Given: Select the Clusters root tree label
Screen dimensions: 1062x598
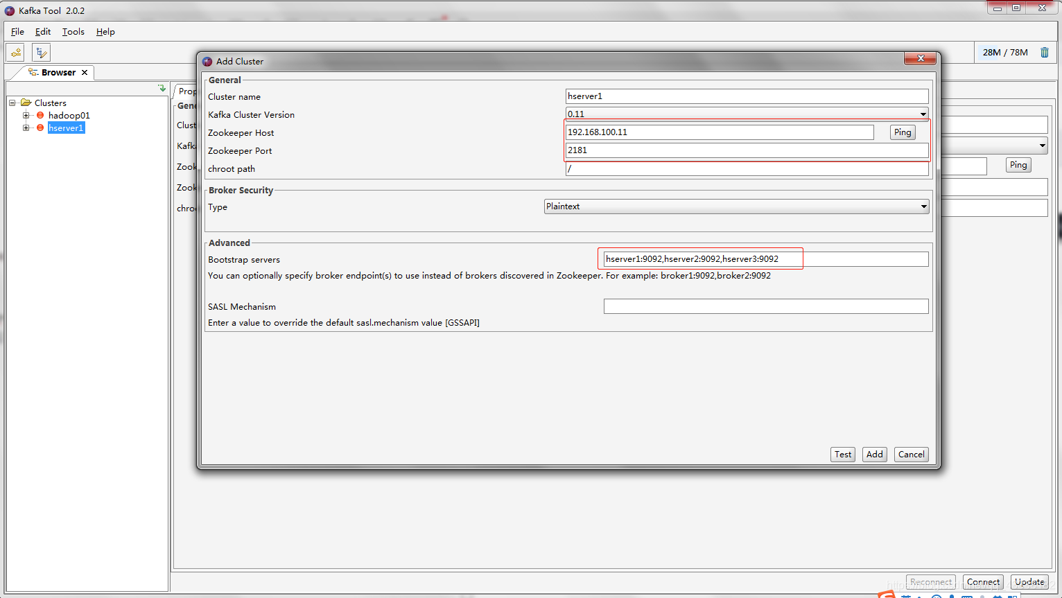Looking at the screenshot, I should (51, 103).
